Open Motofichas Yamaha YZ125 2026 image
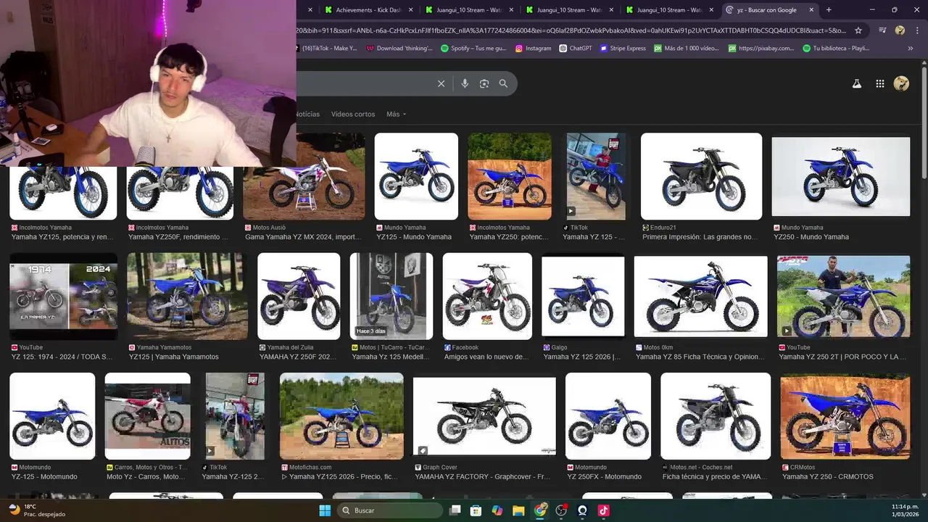928x522 pixels. [341, 416]
